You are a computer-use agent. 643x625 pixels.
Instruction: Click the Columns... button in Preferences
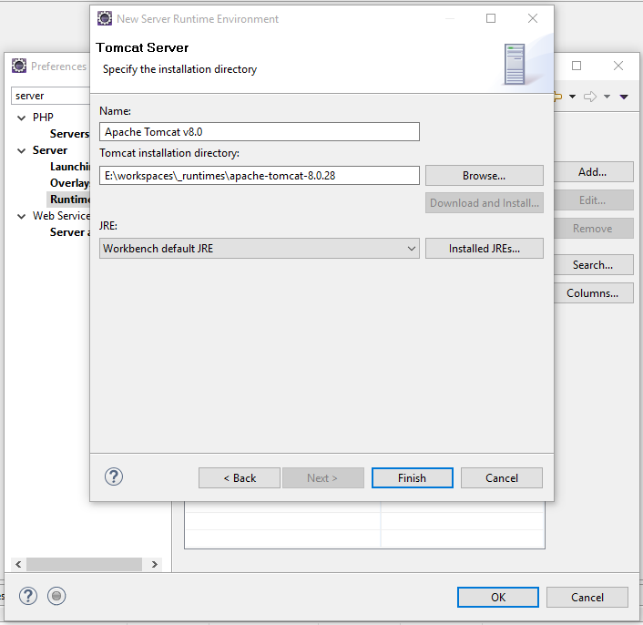[593, 293]
